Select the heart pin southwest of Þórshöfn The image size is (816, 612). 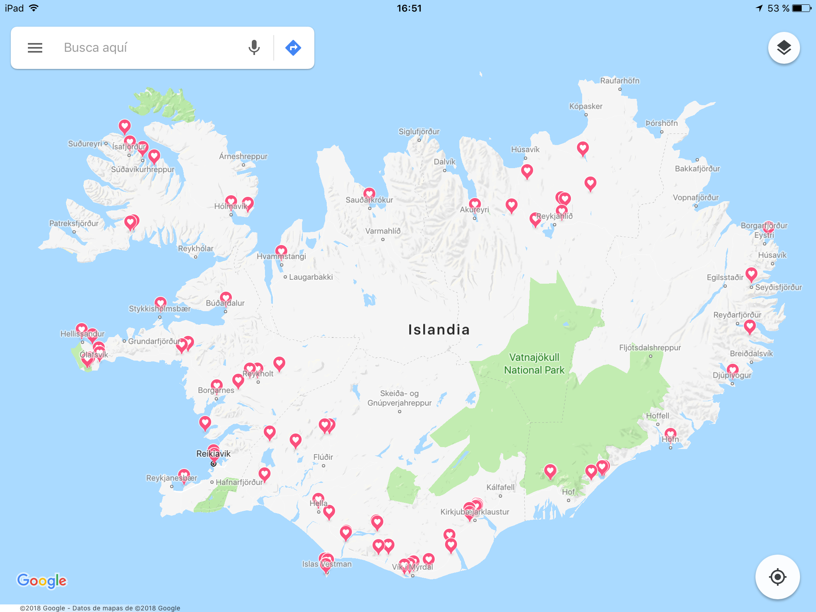[583, 149]
